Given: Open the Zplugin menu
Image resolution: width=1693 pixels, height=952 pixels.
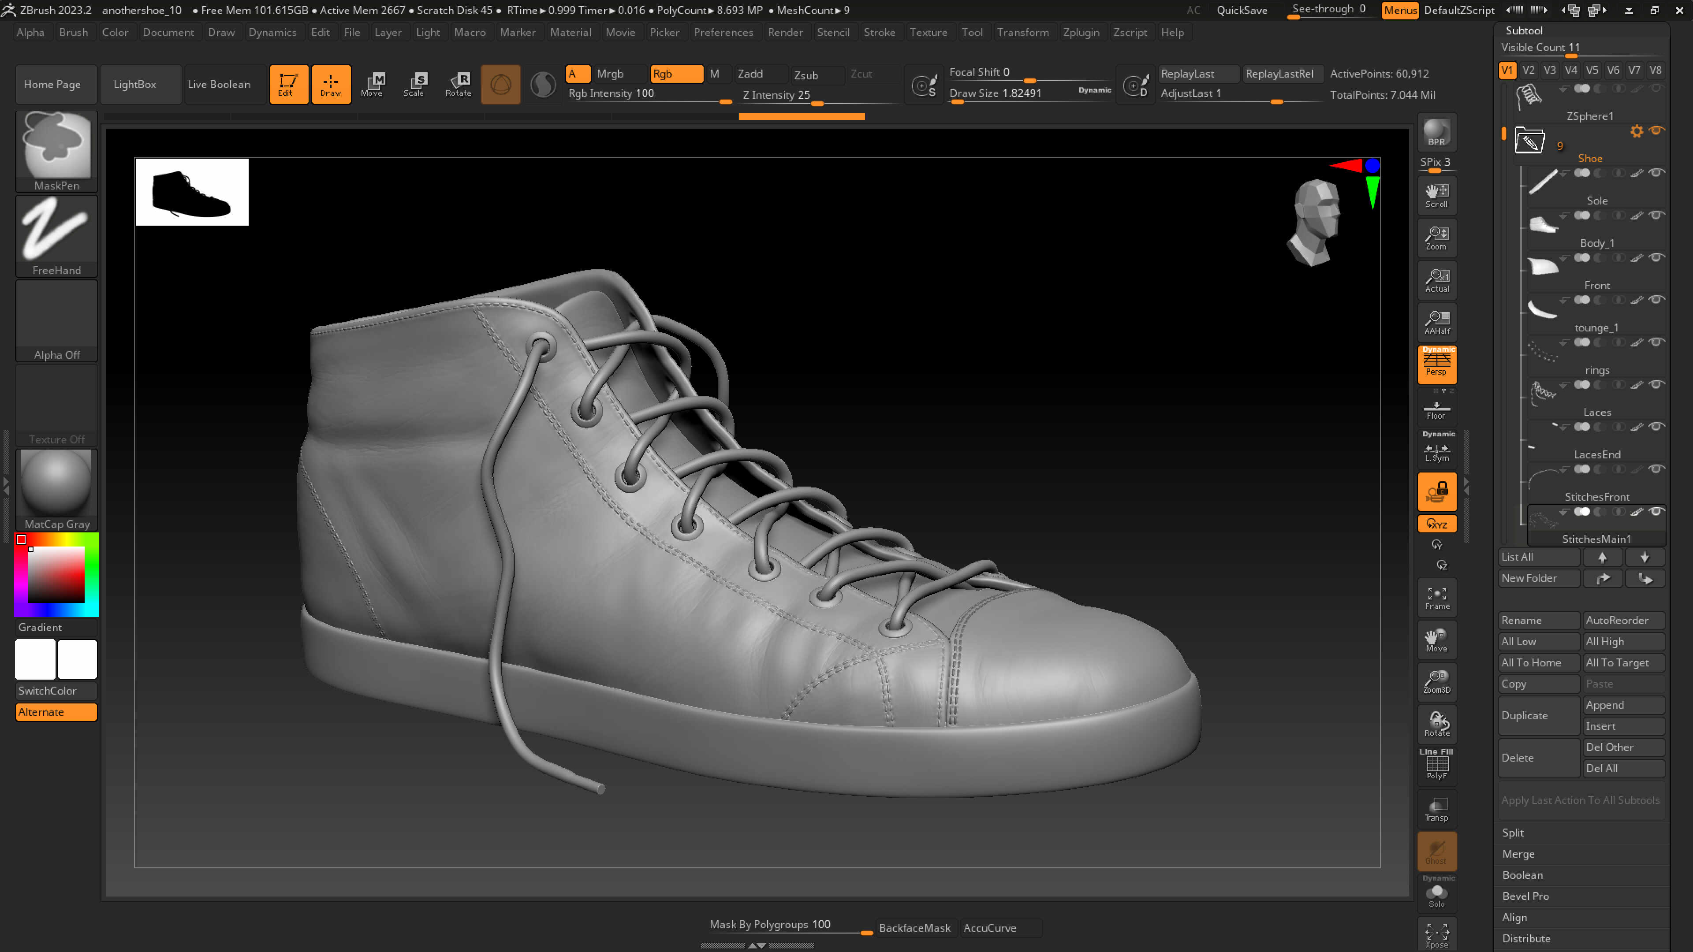Looking at the screenshot, I should [x=1082, y=32].
